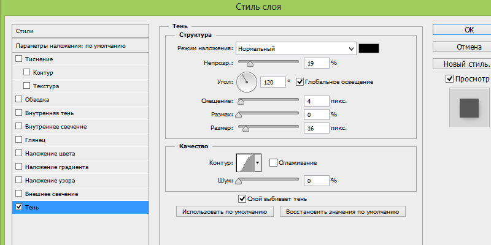491x245 pixels.
Task: Enable the Тиснение effect checkbox
Action: (x=18, y=59)
